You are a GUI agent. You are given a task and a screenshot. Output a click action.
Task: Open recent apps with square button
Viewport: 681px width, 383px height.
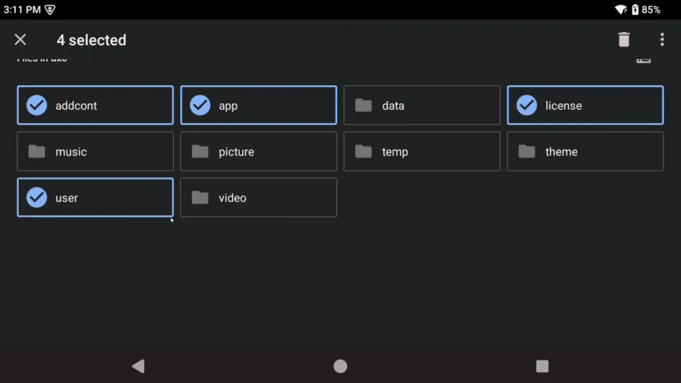click(542, 366)
